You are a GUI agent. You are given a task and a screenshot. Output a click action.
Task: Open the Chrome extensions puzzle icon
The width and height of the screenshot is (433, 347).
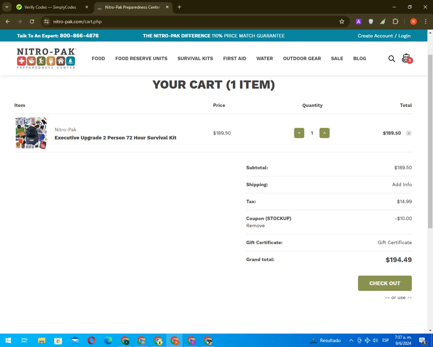coord(395,21)
